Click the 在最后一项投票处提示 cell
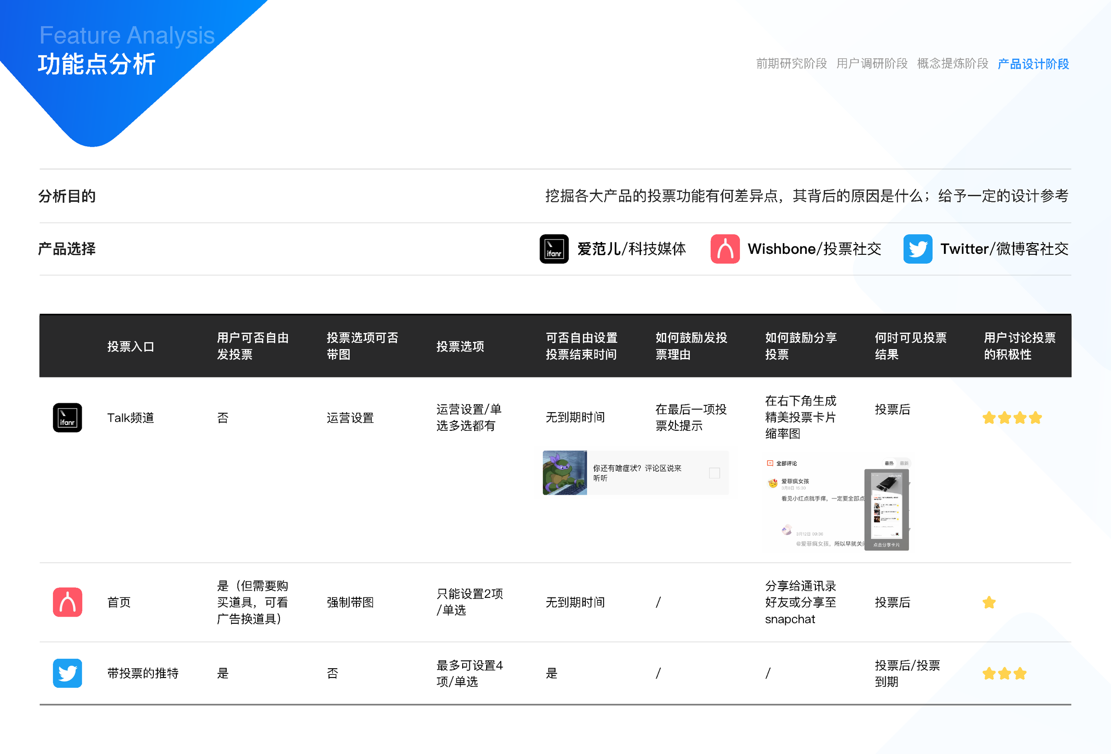The width and height of the screenshot is (1111, 754). [691, 417]
